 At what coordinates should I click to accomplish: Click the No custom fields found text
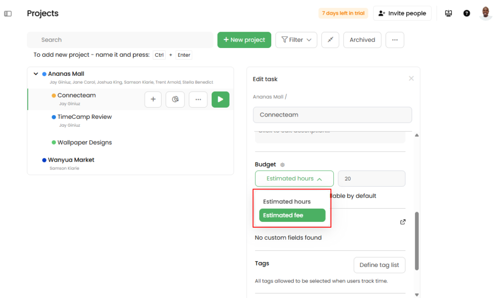[x=288, y=238]
